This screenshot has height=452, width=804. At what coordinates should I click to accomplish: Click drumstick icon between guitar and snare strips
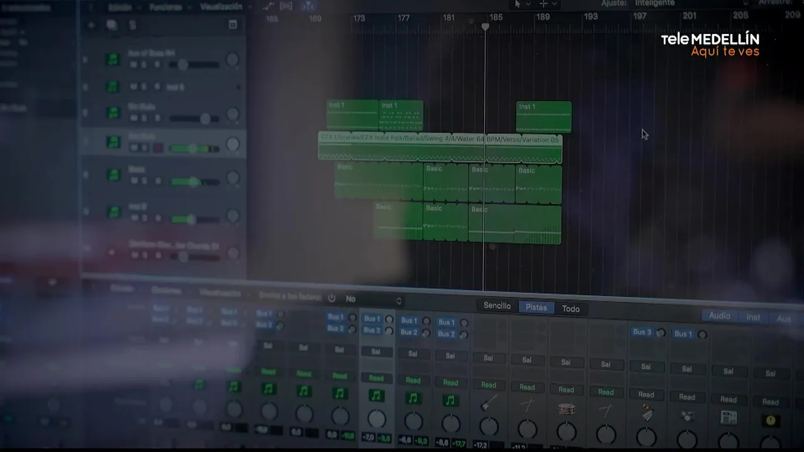pos(527,406)
